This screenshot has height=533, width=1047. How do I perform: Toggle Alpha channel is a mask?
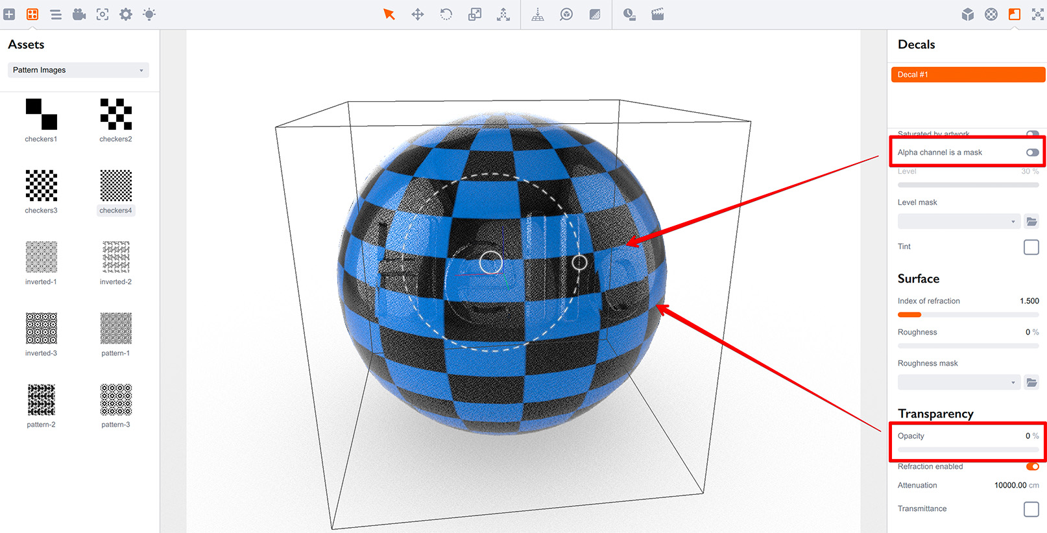1031,152
